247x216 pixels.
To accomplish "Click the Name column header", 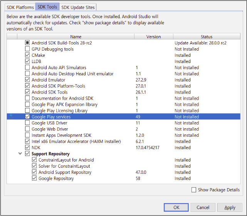I will pyautogui.click(x=76, y=37).
